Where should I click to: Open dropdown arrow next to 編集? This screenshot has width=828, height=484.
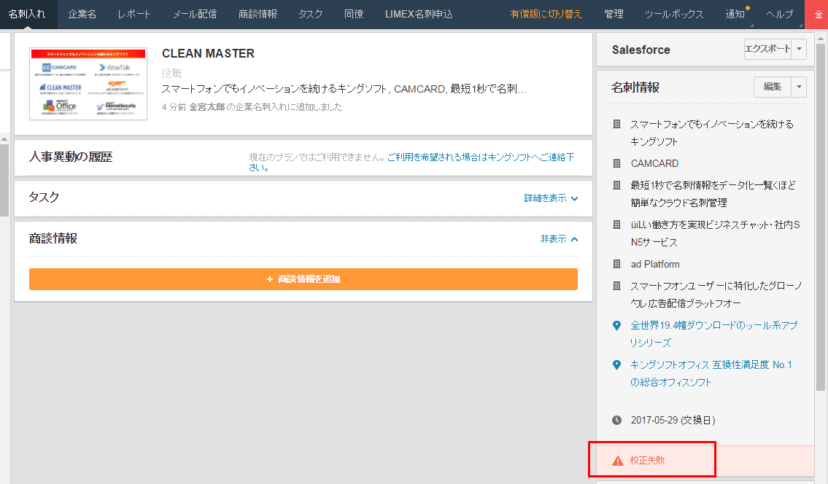(799, 87)
